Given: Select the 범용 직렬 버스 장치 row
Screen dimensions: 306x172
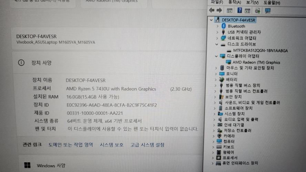Looking at the screenshot, I should click(243, 85).
